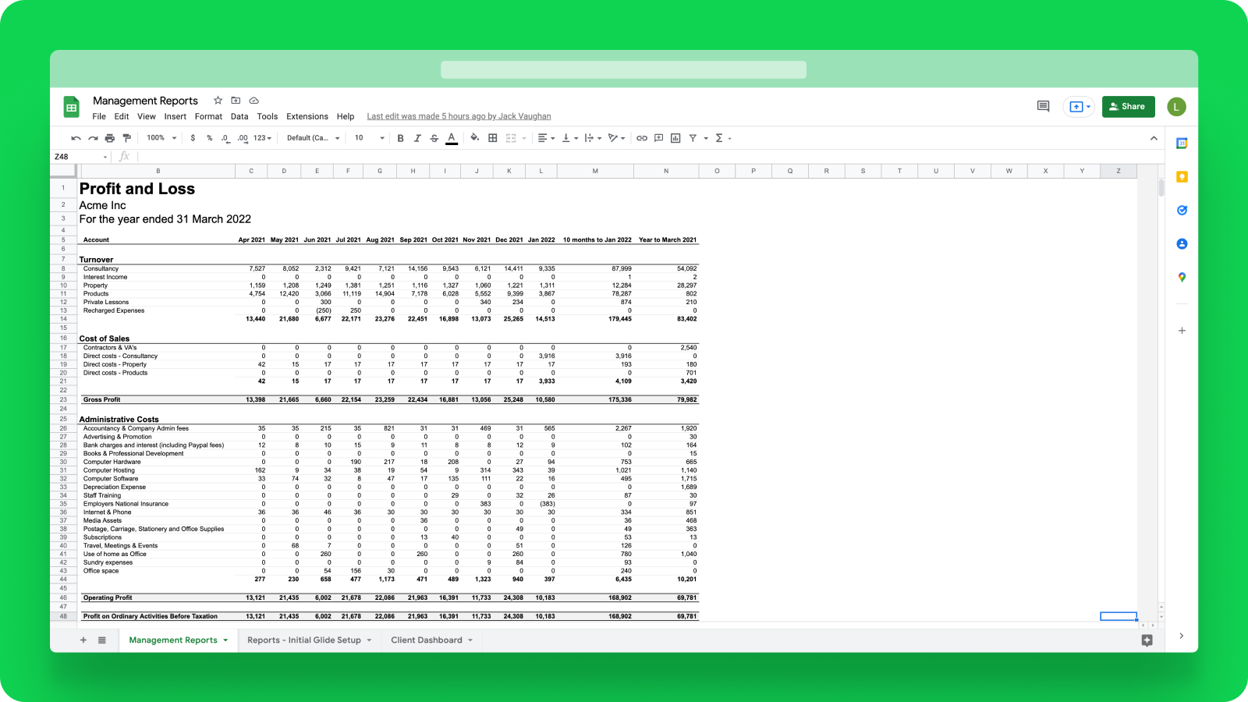Toggle italic formatting

coord(417,138)
